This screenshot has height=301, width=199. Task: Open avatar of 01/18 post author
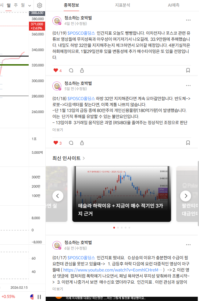57,86
